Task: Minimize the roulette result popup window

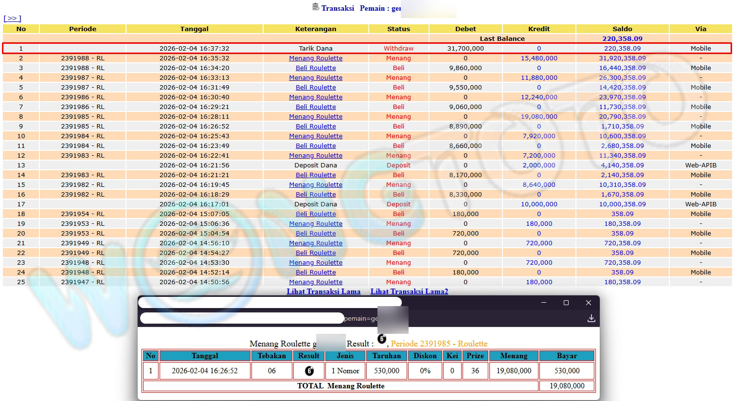Action: click(544, 303)
